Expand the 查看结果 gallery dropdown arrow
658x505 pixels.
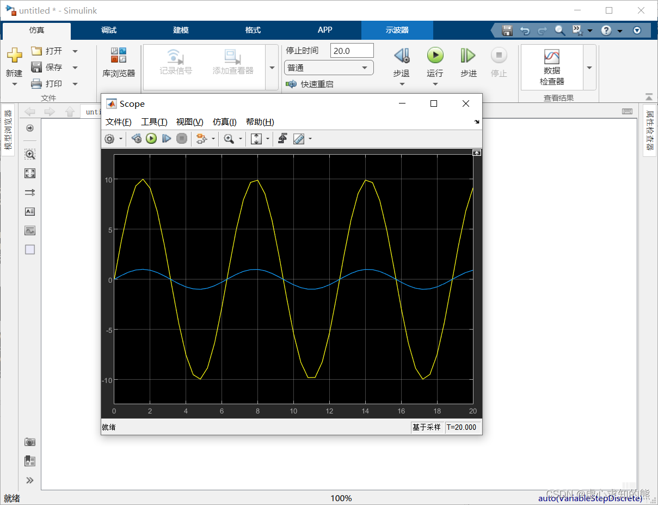(589, 68)
